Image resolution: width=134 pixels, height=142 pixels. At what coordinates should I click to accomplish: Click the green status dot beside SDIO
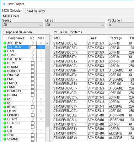click(x=5, y=135)
